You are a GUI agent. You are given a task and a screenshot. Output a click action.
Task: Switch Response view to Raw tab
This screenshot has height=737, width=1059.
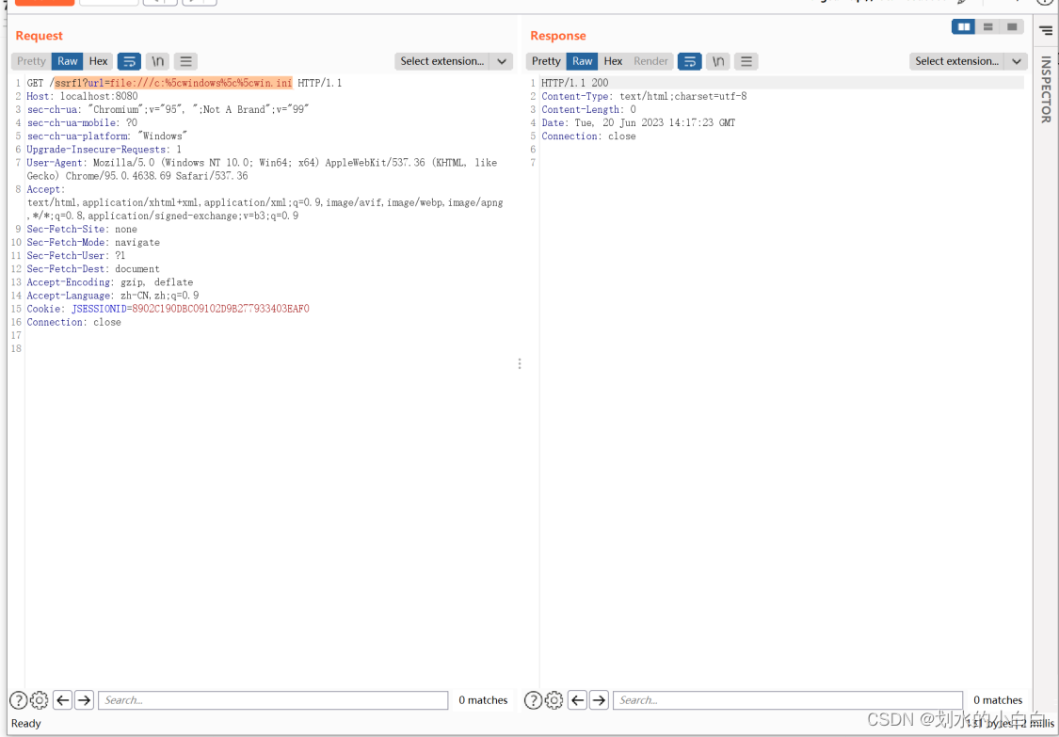(582, 61)
